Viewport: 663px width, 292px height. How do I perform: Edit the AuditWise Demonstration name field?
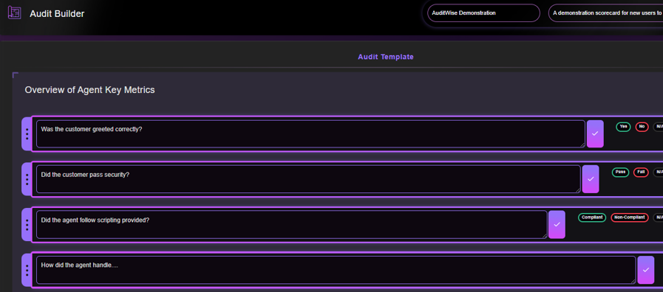(483, 13)
